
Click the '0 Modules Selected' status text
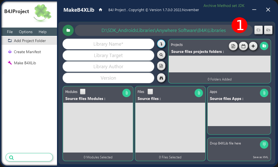click(x=98, y=157)
